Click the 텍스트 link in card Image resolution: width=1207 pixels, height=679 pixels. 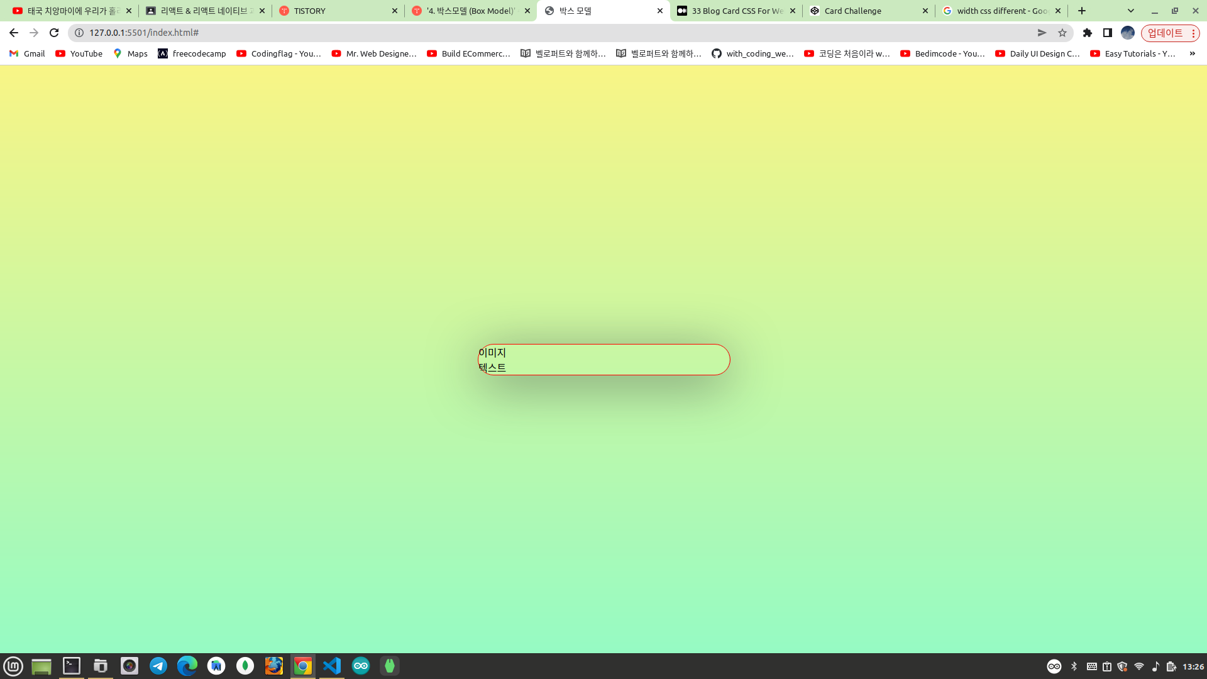492,367
